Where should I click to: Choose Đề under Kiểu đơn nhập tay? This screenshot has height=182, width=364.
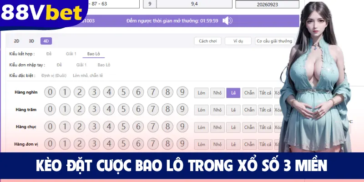(x=59, y=65)
